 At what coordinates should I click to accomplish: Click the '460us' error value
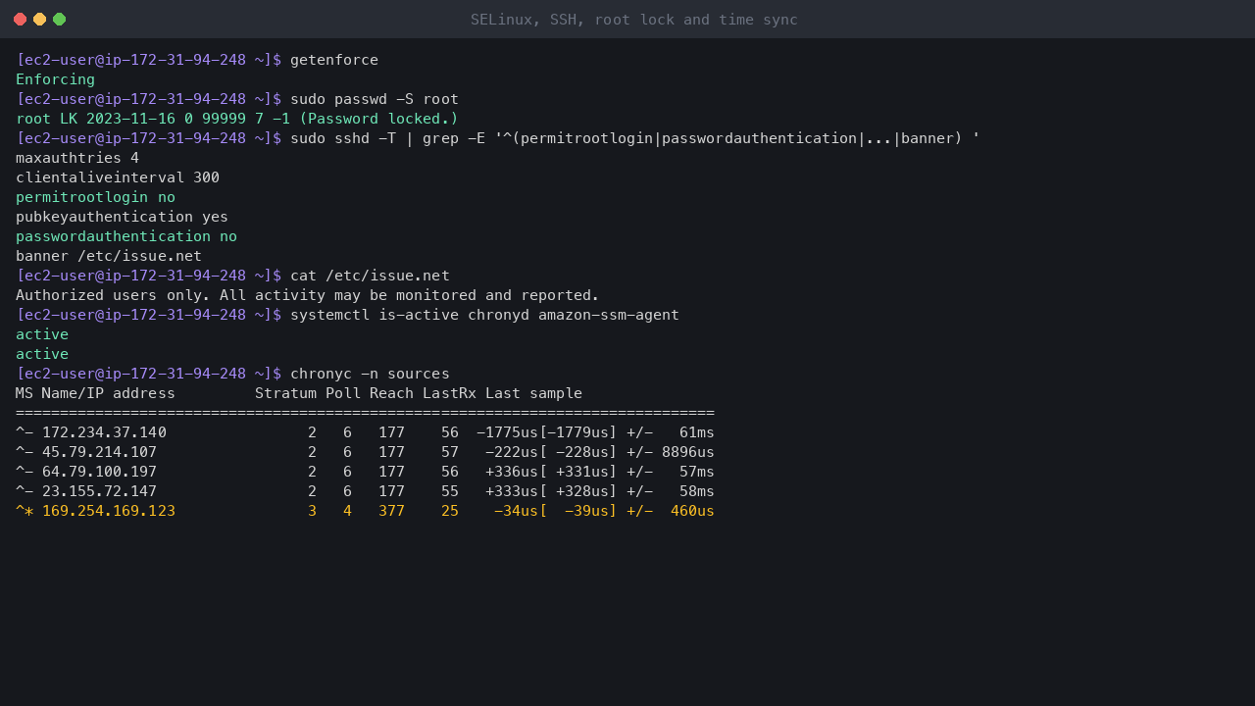[692, 511]
